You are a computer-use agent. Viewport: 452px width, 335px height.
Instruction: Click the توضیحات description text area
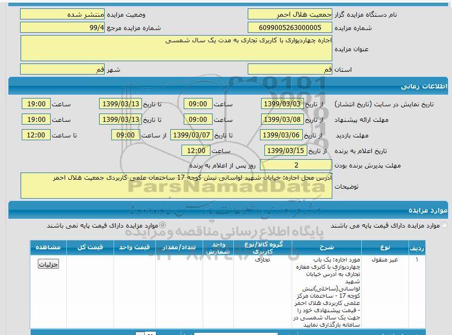tap(176, 186)
